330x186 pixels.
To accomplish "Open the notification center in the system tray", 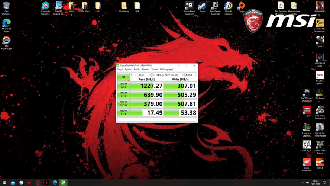I will click(324, 182).
